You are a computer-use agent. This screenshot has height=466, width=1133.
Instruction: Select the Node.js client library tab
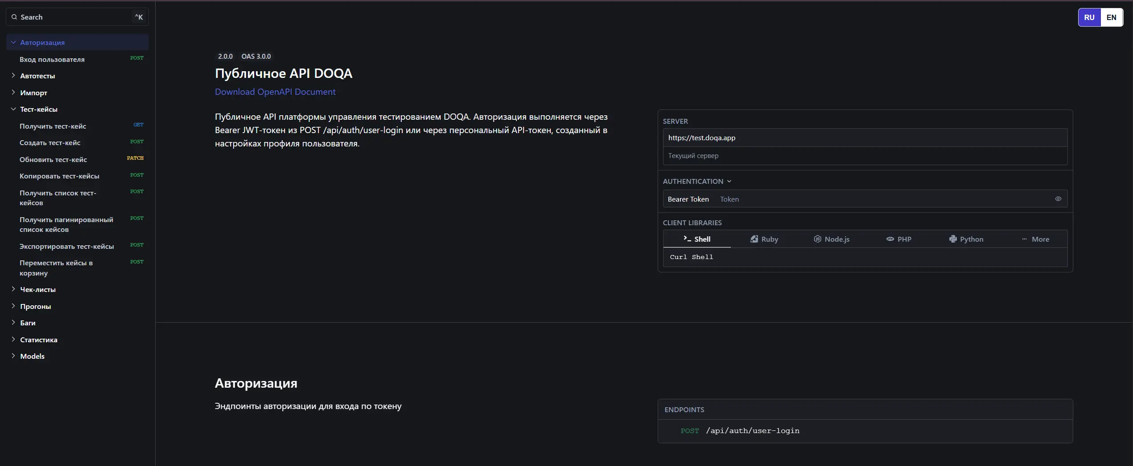click(832, 239)
